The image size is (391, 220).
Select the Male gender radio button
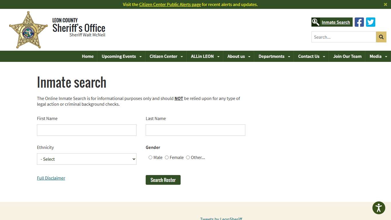[150, 157]
